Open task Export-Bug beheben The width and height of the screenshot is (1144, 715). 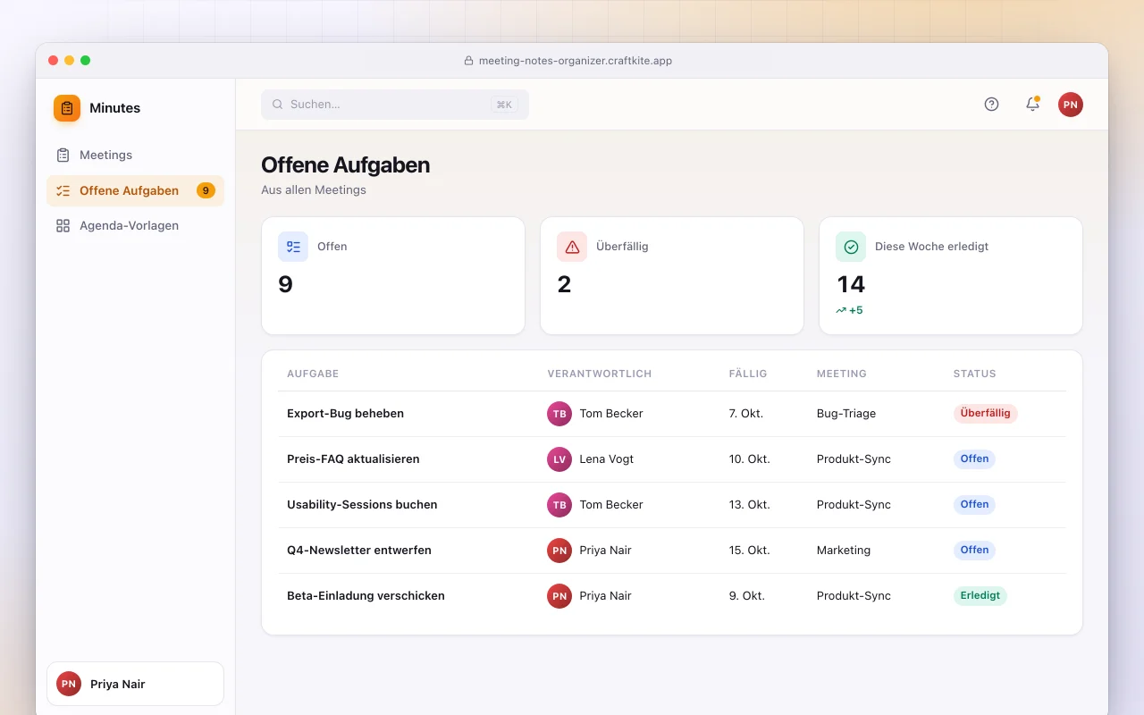[x=345, y=414]
